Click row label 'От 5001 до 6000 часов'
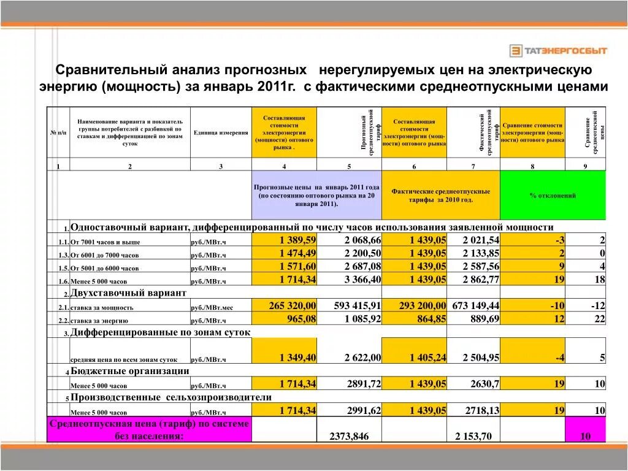Screen dimensions: 628x471 [x=105, y=269]
